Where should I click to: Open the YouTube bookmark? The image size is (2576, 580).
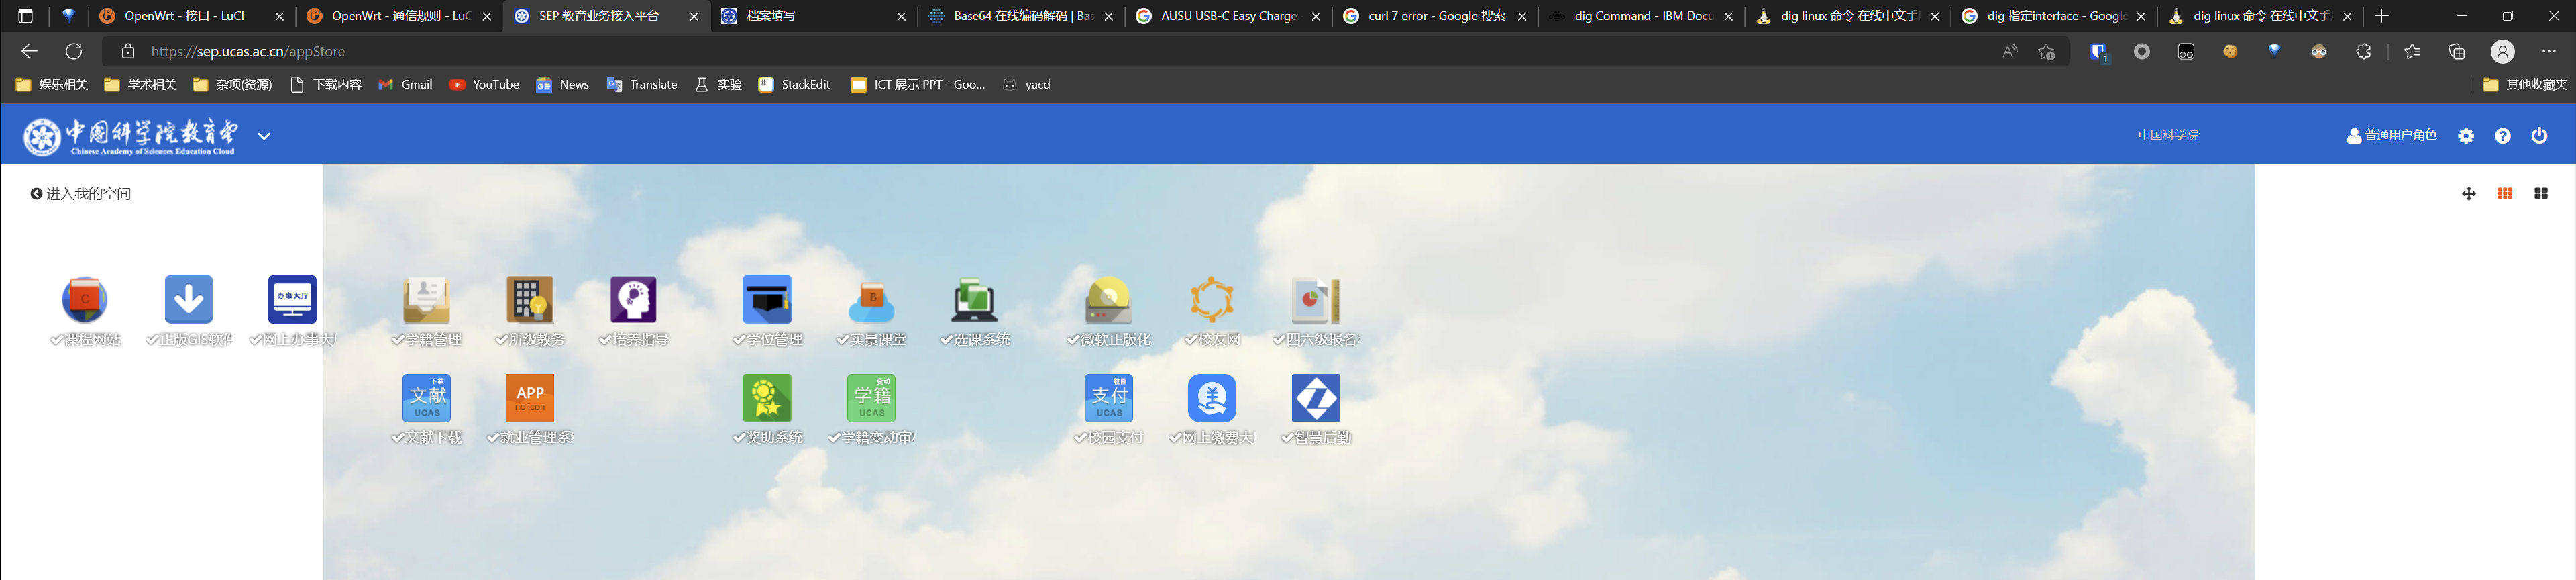485,85
